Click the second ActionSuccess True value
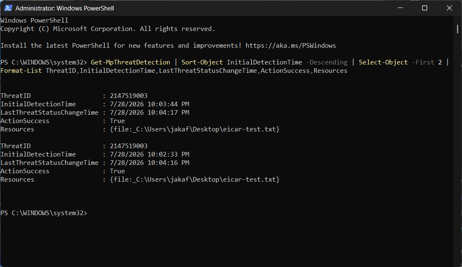462x267 pixels. click(117, 171)
